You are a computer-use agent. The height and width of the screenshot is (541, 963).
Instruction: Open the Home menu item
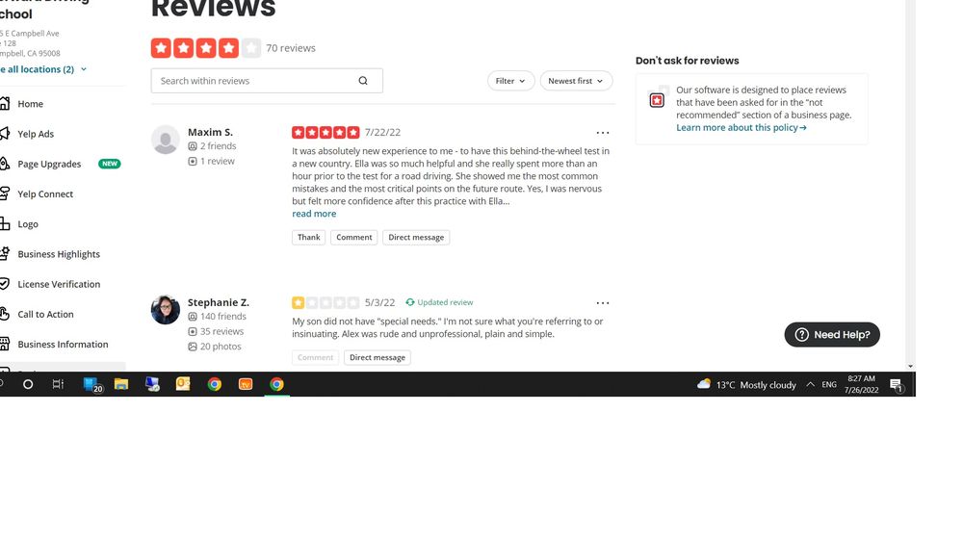[30, 104]
